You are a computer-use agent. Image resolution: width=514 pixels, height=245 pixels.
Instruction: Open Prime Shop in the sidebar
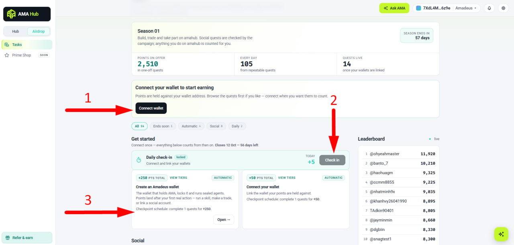point(27,55)
